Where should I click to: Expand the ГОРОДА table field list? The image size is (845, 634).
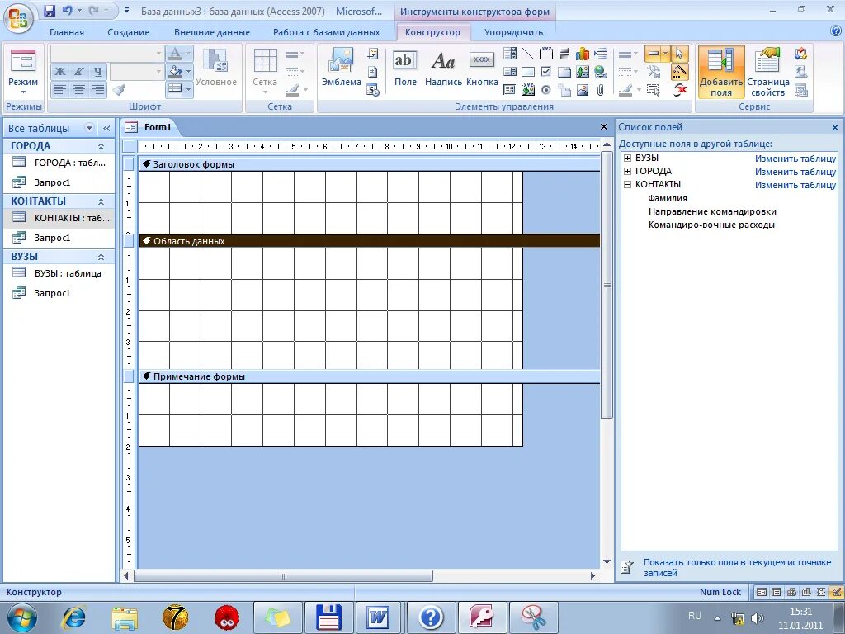[x=627, y=171]
